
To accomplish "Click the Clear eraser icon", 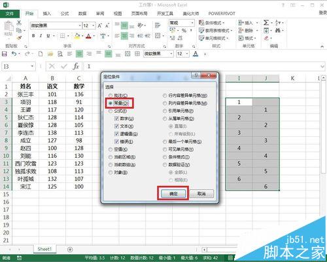I will click(x=266, y=38).
